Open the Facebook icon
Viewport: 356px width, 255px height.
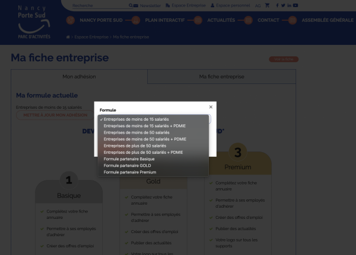pyautogui.click(x=277, y=5)
